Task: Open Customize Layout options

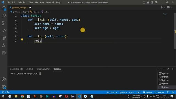Action: point(156,2)
